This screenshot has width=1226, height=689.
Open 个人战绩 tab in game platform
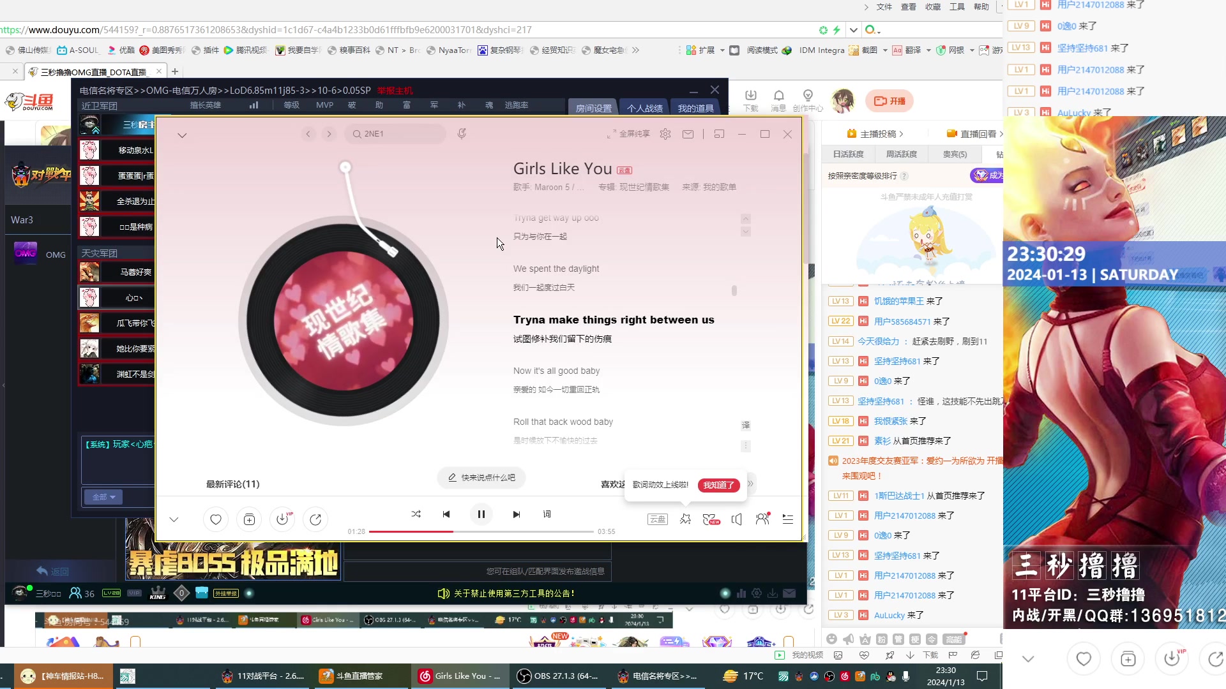[645, 108]
